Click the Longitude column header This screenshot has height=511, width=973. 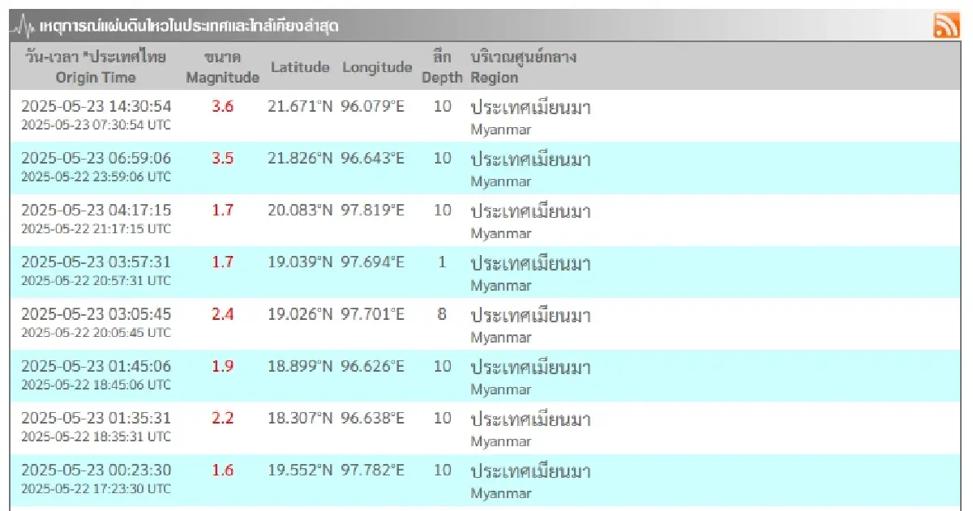pos(376,68)
